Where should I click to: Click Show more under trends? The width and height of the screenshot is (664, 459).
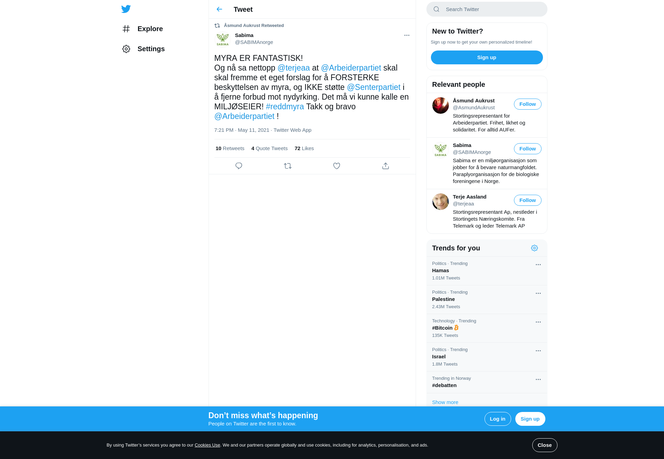pyautogui.click(x=445, y=402)
